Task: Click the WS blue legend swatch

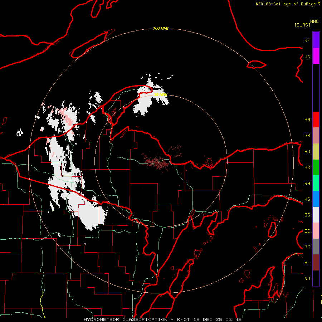Action: point(316,199)
